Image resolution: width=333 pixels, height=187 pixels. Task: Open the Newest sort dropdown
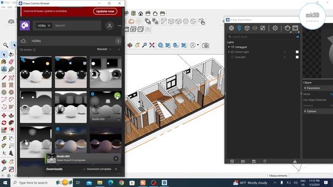pos(104,49)
